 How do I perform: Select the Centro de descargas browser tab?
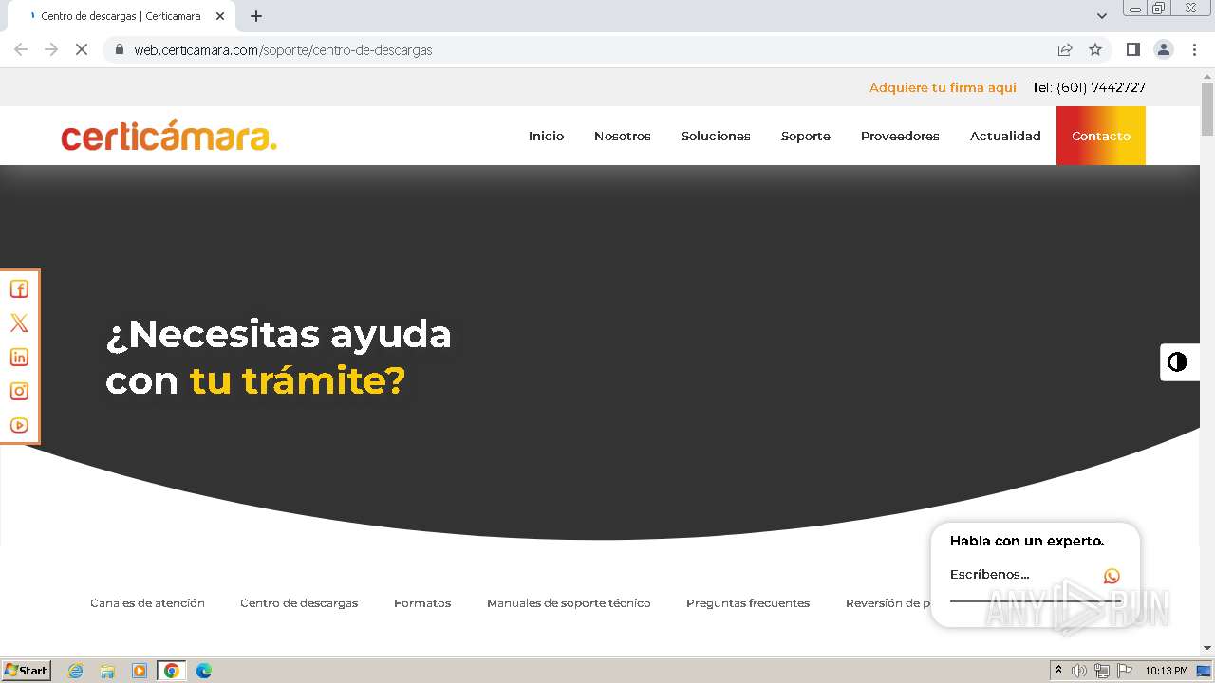[x=121, y=16]
